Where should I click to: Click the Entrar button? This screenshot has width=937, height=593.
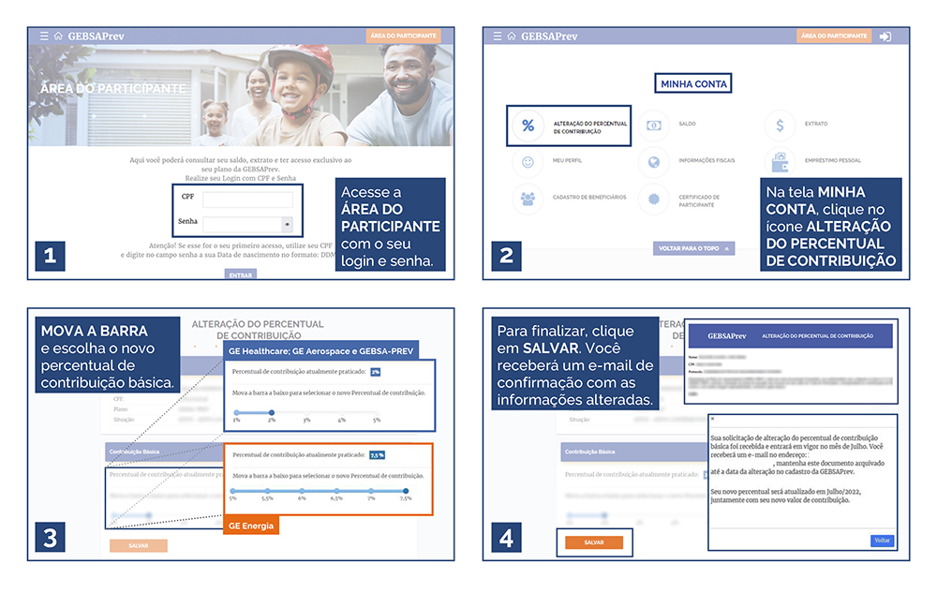pos(241,274)
